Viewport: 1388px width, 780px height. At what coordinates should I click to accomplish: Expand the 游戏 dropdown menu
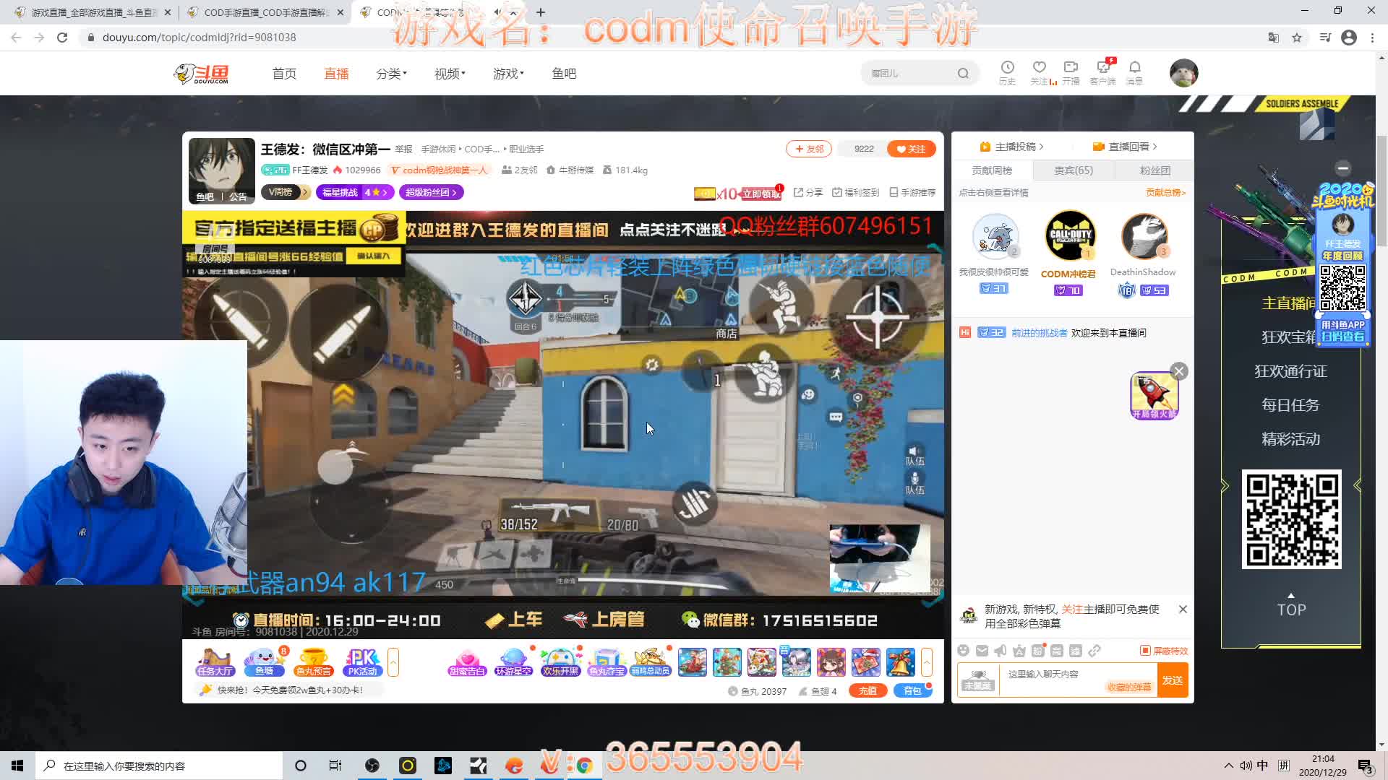point(508,74)
